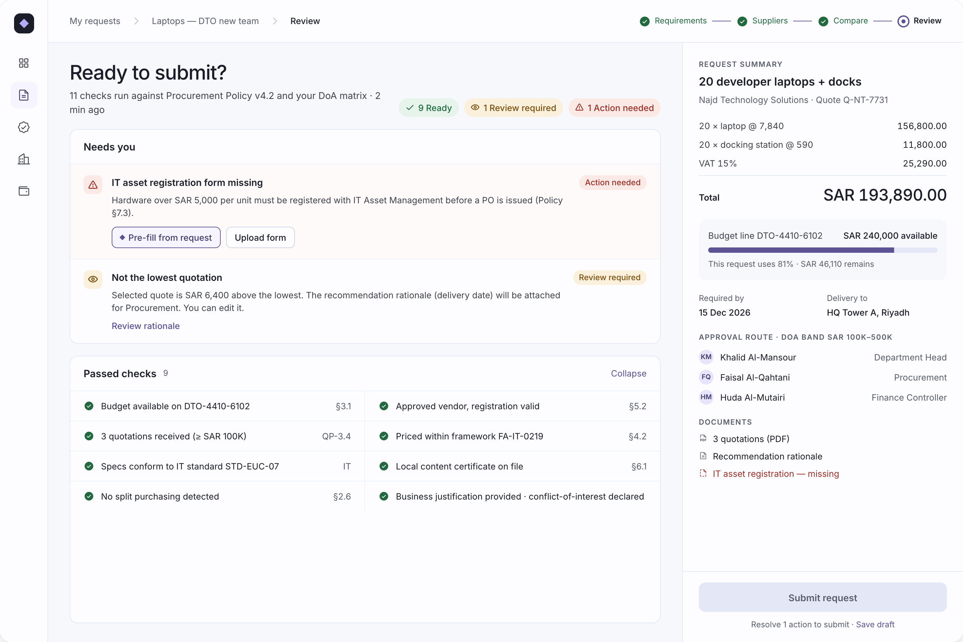Click the FQ avatar for Faisal Al-Qahtani
This screenshot has width=963, height=642.
pyautogui.click(x=706, y=377)
